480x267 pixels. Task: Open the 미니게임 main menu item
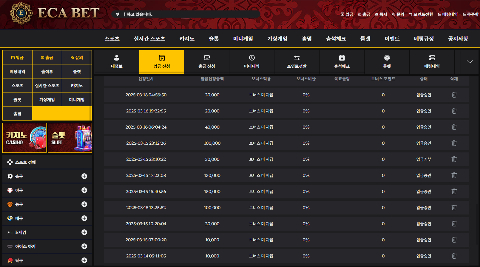[x=243, y=39]
